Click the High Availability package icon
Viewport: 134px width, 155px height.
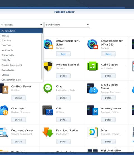click(93, 151)
